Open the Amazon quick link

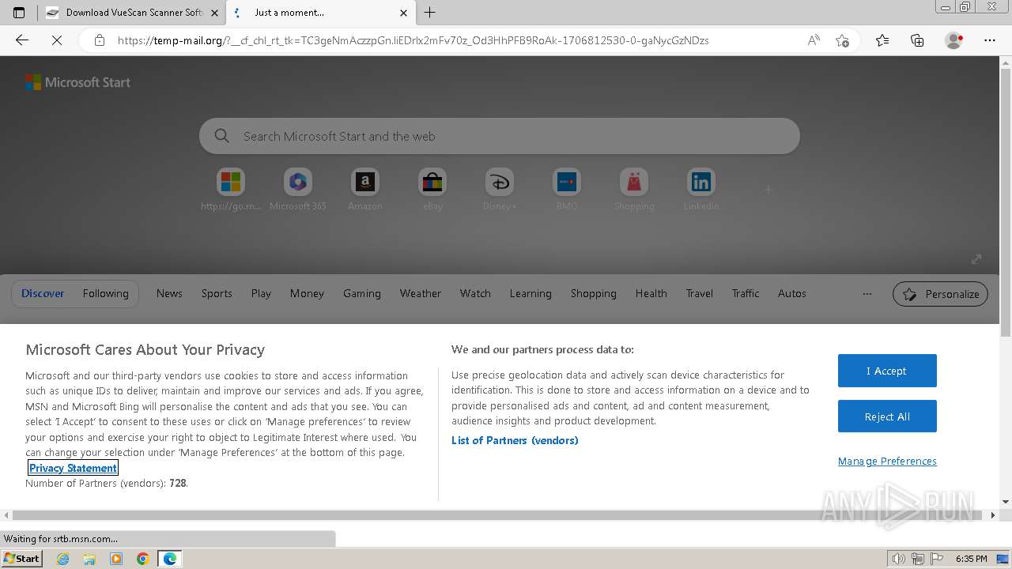point(365,190)
